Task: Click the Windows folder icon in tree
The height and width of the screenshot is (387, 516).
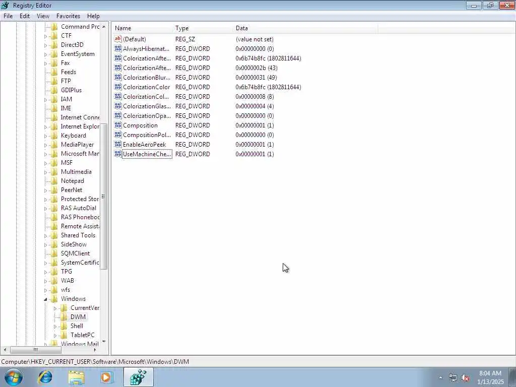Action: (x=54, y=298)
